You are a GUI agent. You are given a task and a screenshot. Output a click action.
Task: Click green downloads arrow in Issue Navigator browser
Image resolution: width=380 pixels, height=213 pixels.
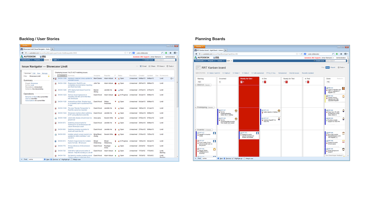tap(166, 53)
